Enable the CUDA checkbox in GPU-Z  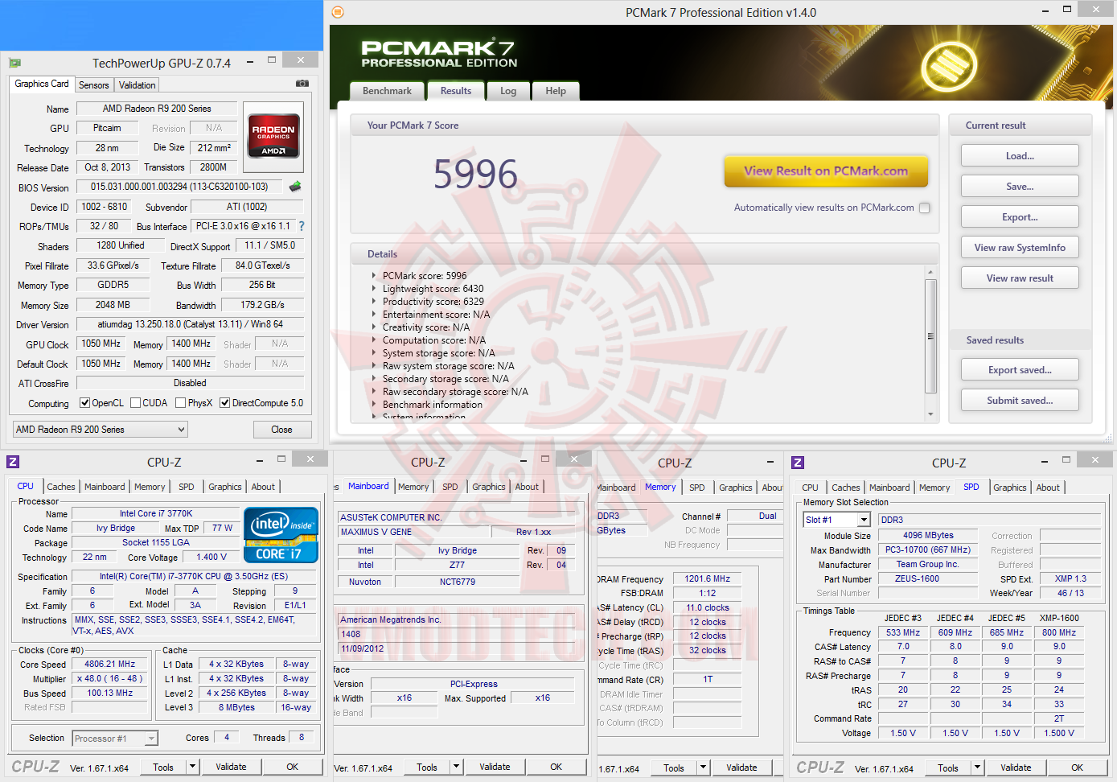pyautogui.click(x=135, y=403)
